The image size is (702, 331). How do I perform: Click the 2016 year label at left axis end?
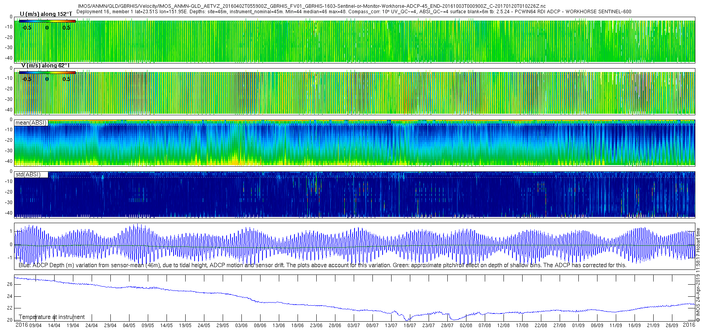coord(21,325)
